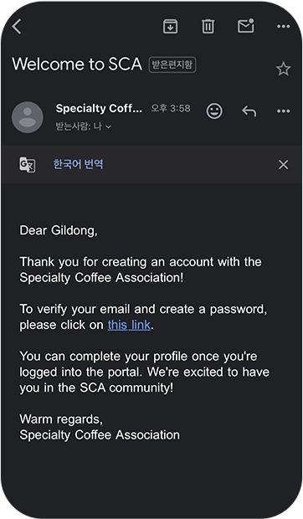Viewport: 303px width, 519px height.
Task: Tap the sender profile avatar
Action: [28, 117]
